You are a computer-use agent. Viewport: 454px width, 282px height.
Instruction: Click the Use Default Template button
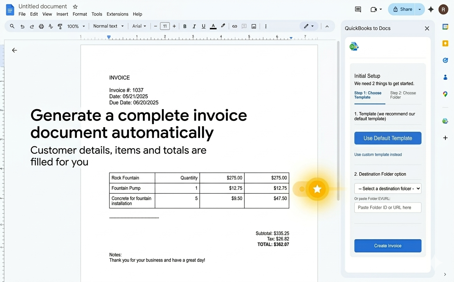pyautogui.click(x=388, y=138)
